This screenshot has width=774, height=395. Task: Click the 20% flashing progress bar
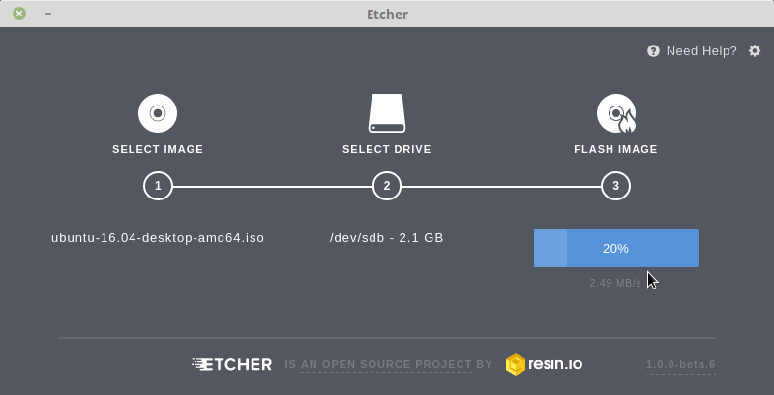(615, 248)
